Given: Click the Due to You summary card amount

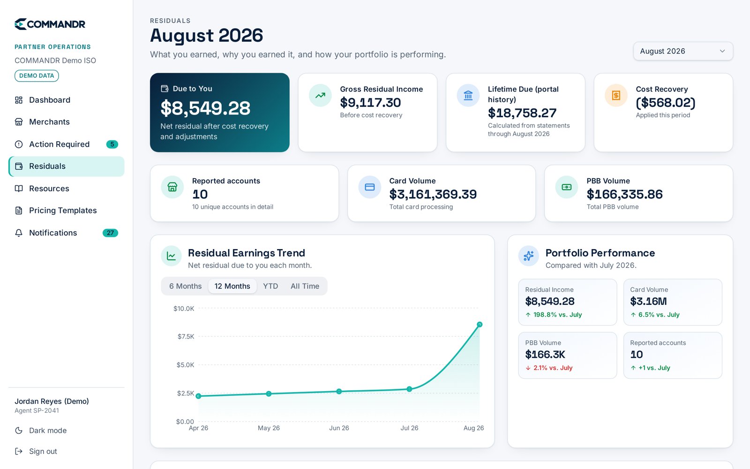Looking at the screenshot, I should point(205,108).
